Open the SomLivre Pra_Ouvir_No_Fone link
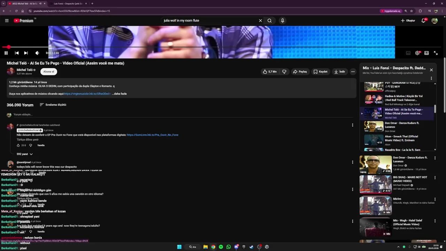The width and height of the screenshot is (446, 251). (x=153, y=135)
